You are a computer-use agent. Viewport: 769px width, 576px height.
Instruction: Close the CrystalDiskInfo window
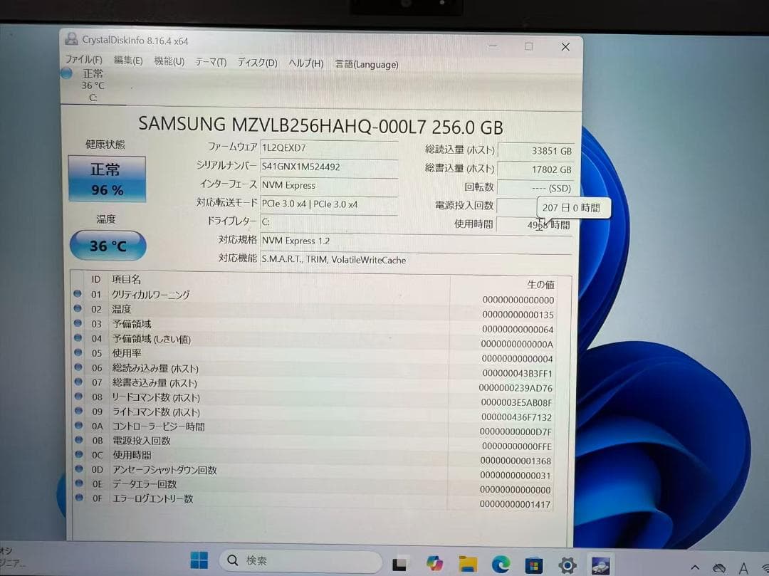(565, 47)
